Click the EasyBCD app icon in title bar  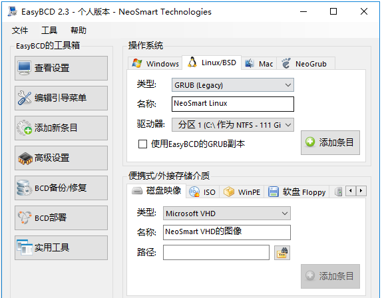(x=12, y=11)
